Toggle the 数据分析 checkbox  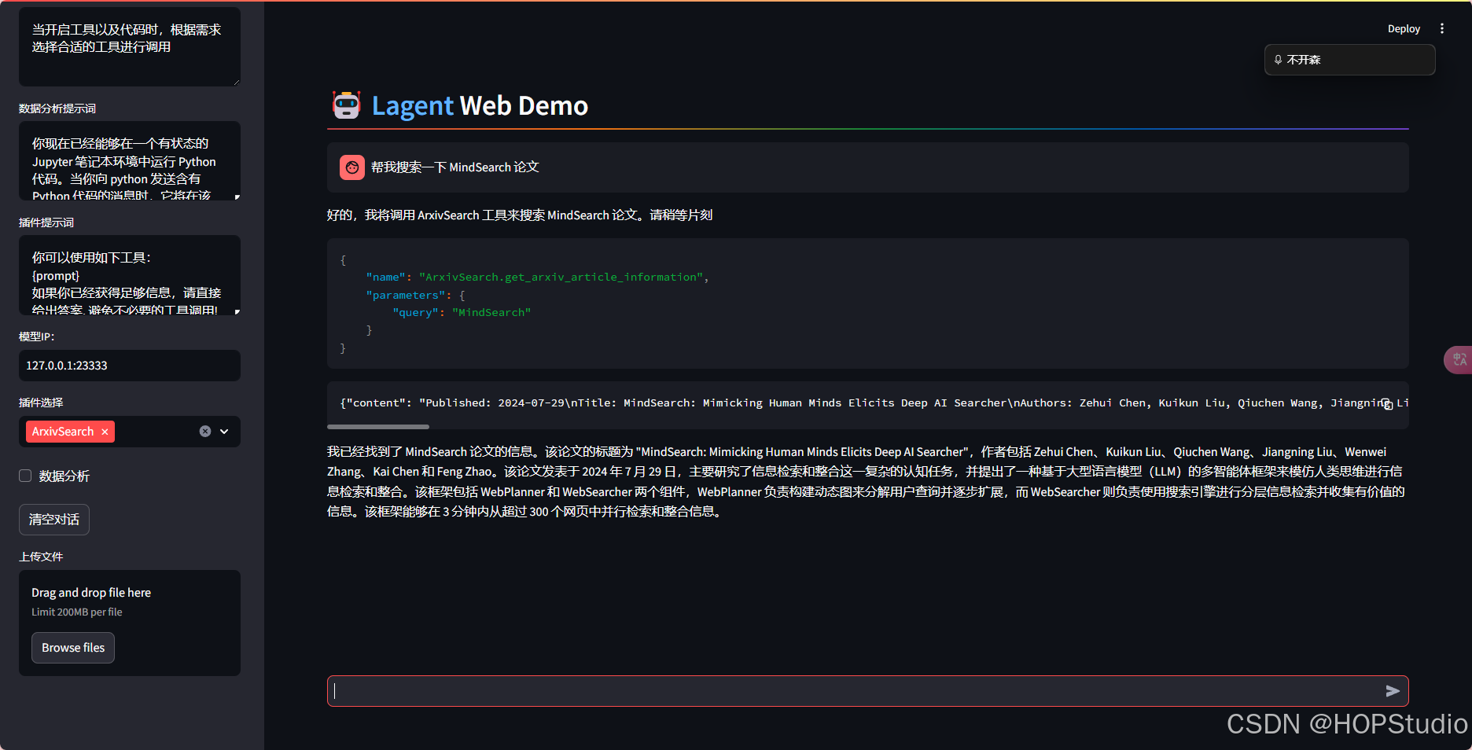[25, 476]
